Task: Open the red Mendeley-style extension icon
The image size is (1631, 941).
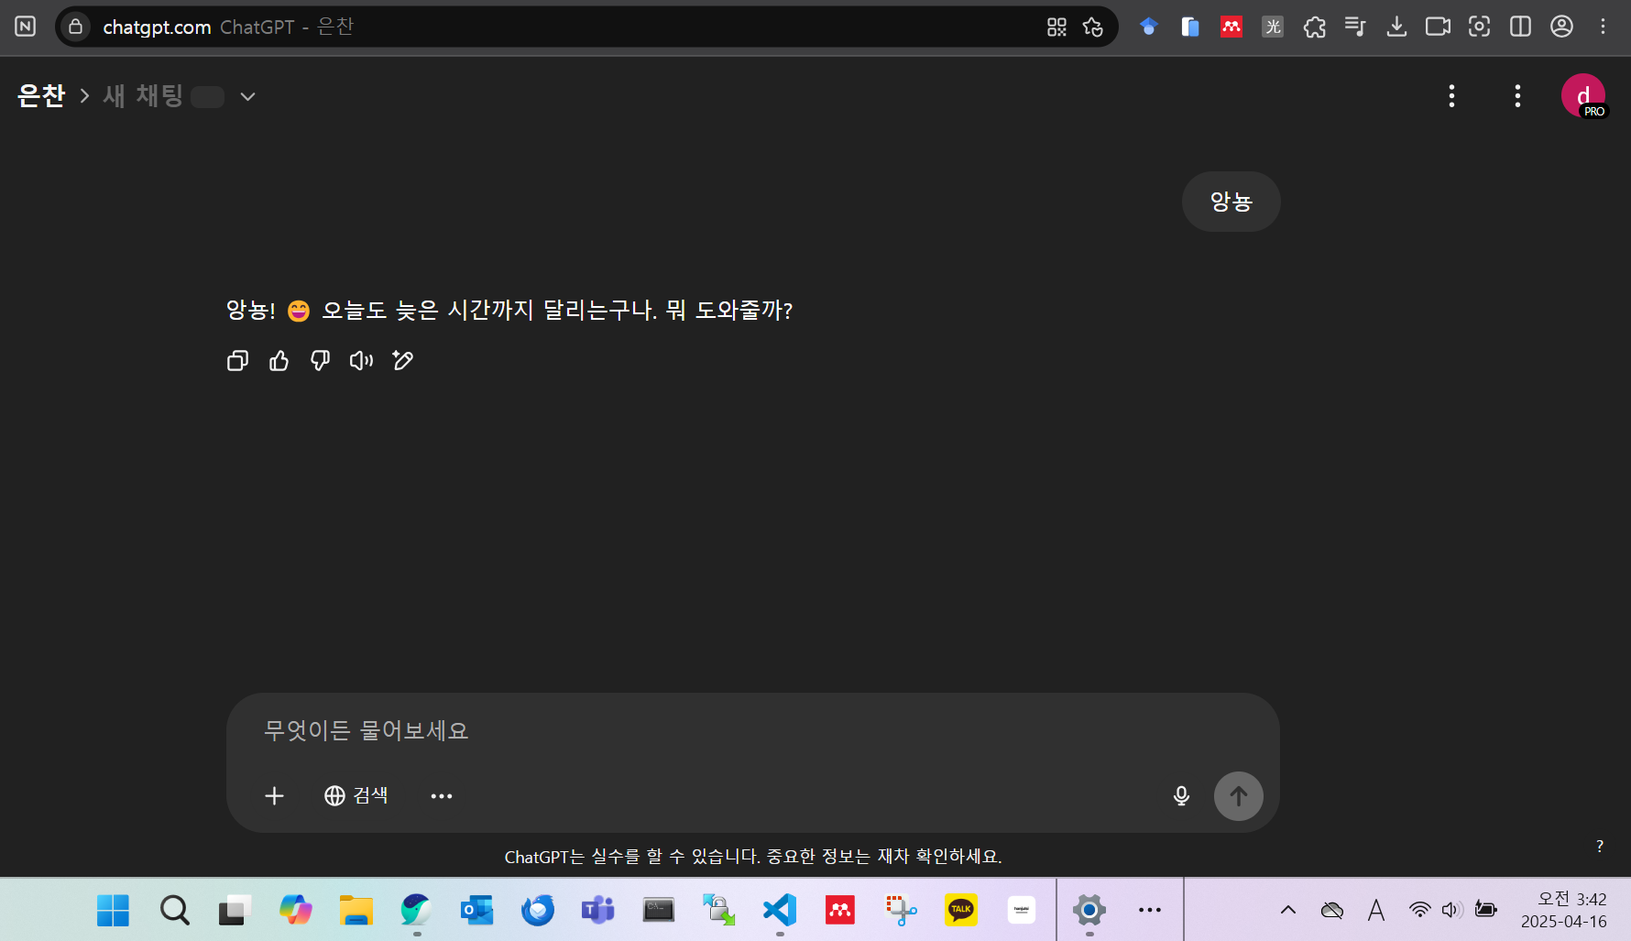Action: (x=1231, y=27)
